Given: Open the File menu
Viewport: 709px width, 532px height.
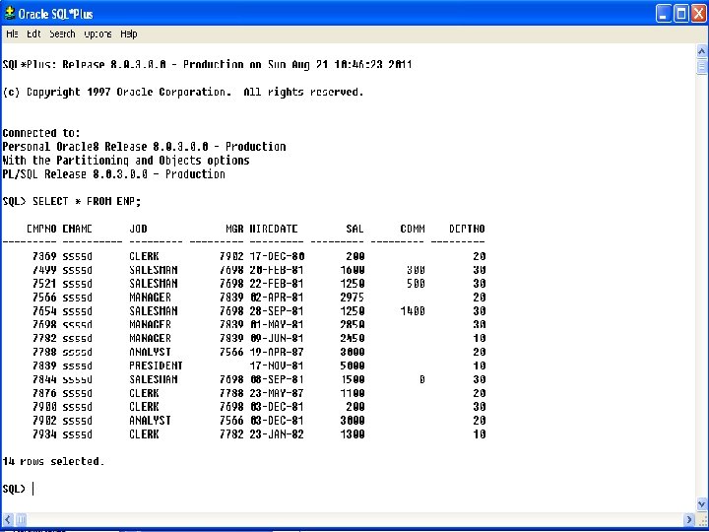Looking at the screenshot, I should point(12,33).
